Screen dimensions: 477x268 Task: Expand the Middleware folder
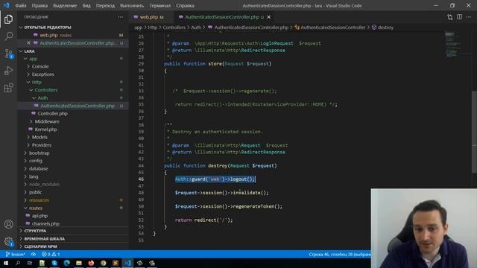tap(47, 121)
